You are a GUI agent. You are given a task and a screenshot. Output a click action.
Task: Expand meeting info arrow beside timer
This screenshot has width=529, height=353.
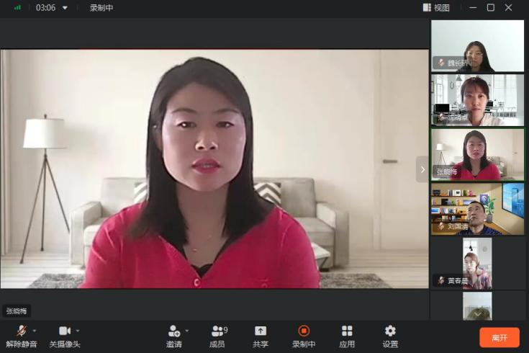[x=65, y=8]
